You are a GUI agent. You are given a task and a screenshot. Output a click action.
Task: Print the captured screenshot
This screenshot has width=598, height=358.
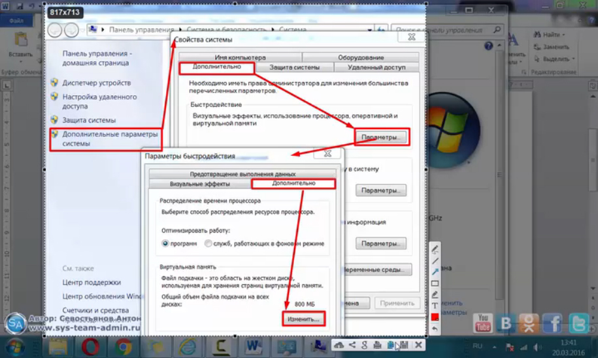click(378, 345)
